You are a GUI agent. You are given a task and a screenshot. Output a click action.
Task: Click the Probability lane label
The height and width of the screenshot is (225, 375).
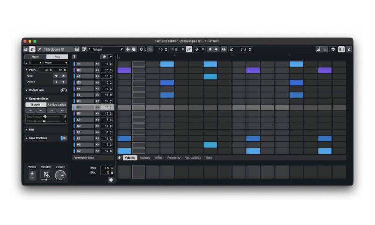click(x=174, y=158)
